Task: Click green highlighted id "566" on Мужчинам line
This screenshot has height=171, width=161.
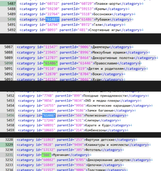Action: 47,155
